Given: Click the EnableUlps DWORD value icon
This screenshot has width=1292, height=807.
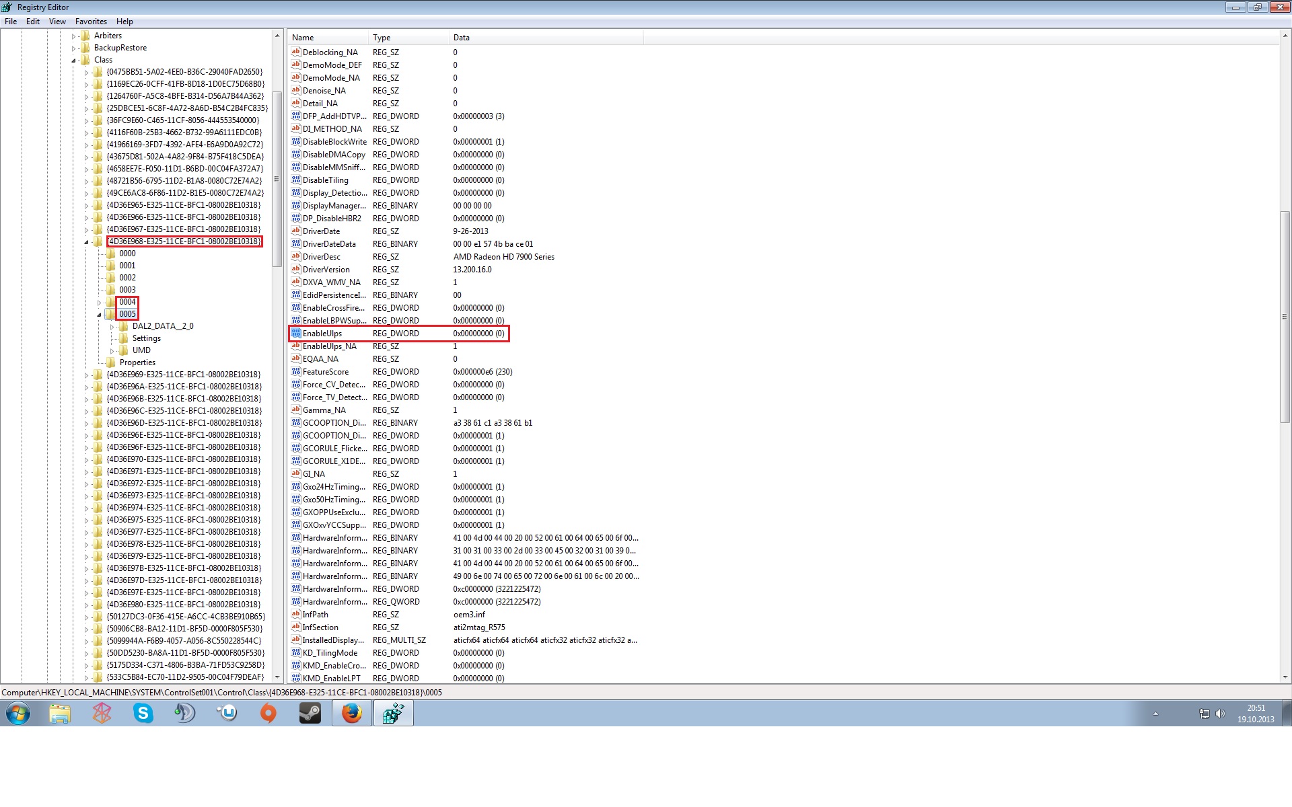Looking at the screenshot, I should pyautogui.click(x=295, y=334).
